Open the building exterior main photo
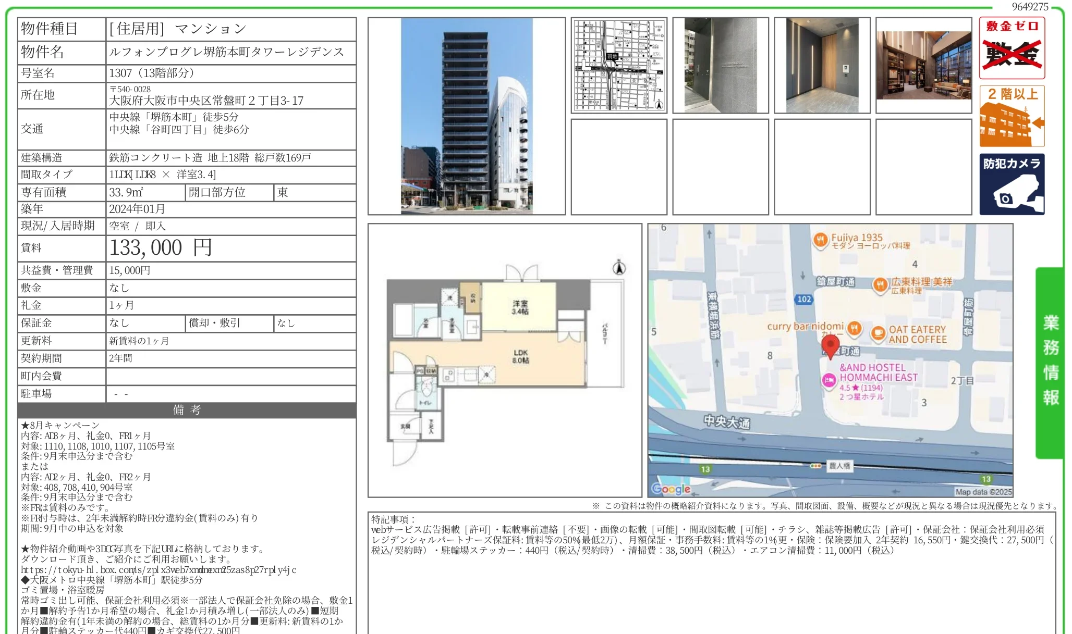The height and width of the screenshot is (634, 1072). click(x=467, y=116)
